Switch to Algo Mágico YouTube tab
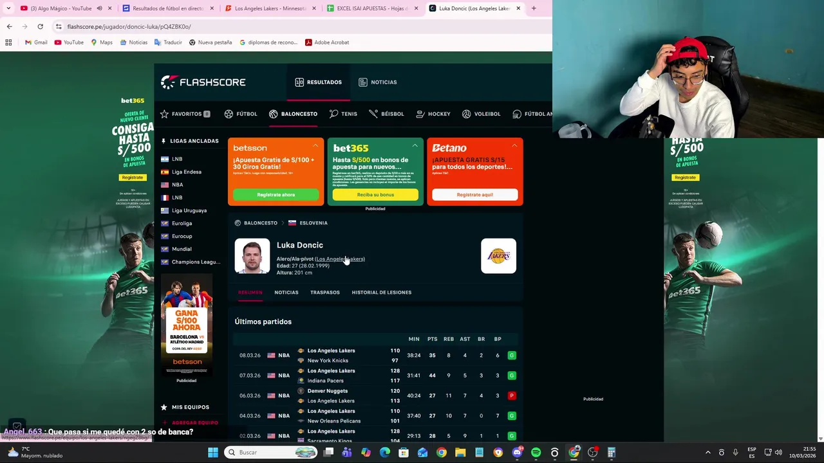The height and width of the screenshot is (463, 824). (x=61, y=8)
